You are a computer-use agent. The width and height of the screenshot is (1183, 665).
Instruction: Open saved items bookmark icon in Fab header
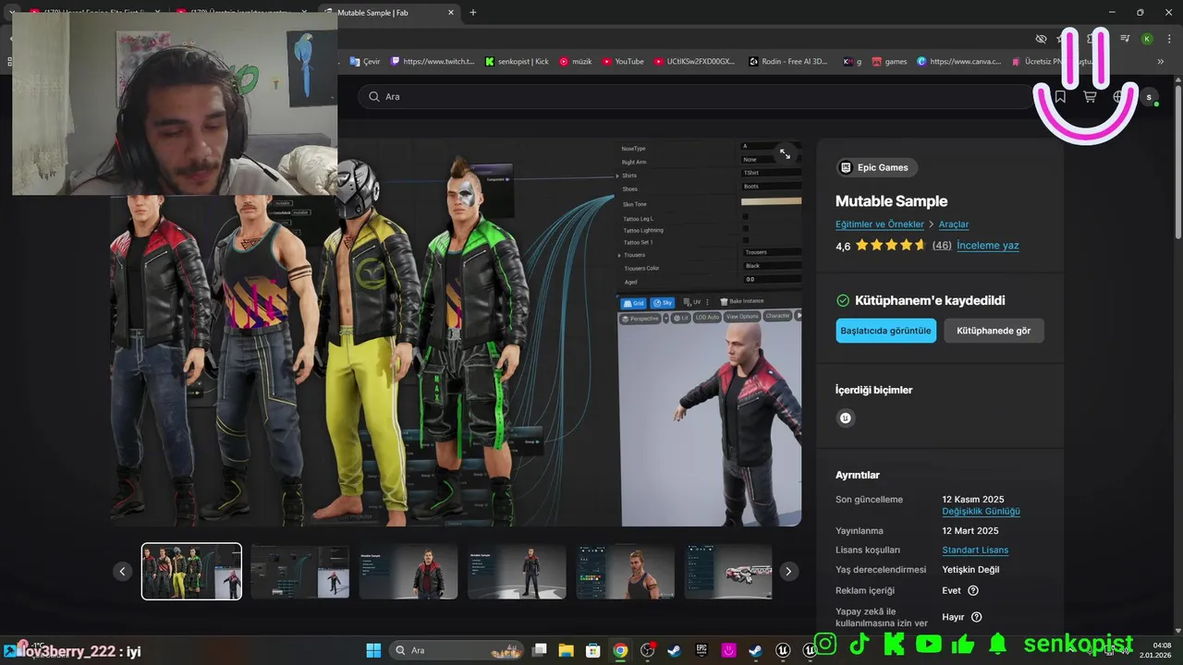pyautogui.click(x=1060, y=97)
